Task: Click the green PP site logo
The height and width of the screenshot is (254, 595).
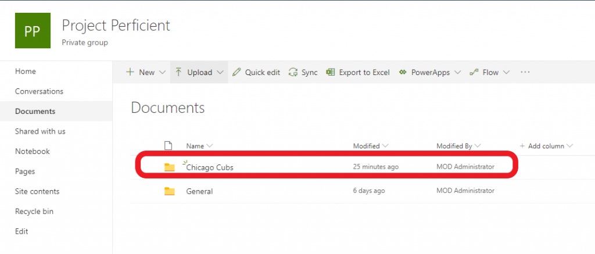Action: coord(33,31)
